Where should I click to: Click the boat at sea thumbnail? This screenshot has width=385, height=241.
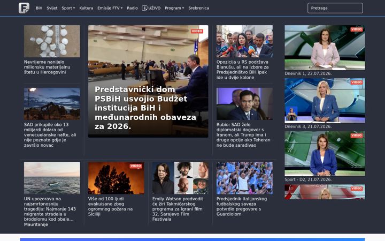tap(52, 178)
